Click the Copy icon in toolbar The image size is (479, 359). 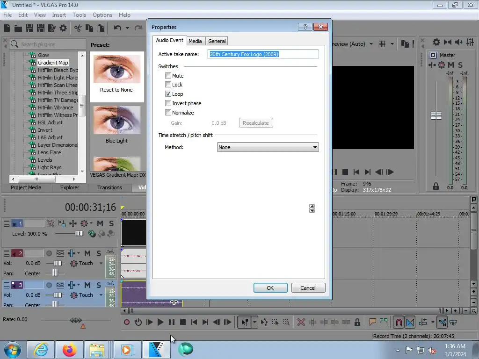(89, 28)
